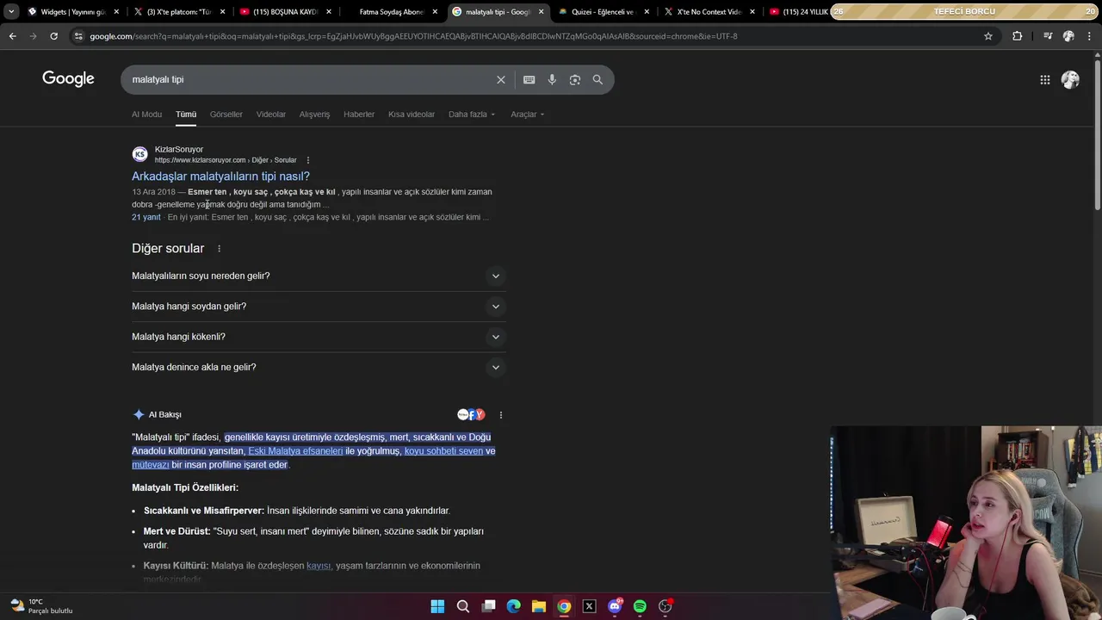
Task: Expand 'Malatya hangi soydan gelir?' question
Action: coord(319,307)
